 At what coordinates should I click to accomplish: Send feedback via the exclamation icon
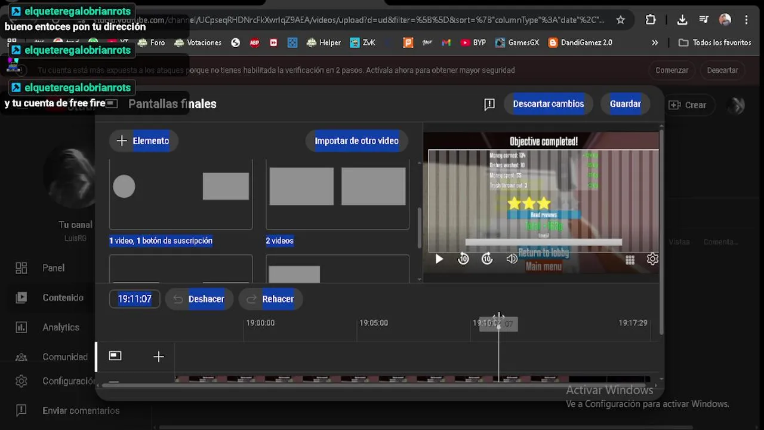pos(489,105)
